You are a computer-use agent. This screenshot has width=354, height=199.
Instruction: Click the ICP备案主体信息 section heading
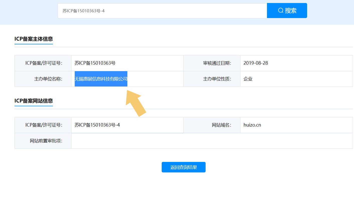[34, 39]
